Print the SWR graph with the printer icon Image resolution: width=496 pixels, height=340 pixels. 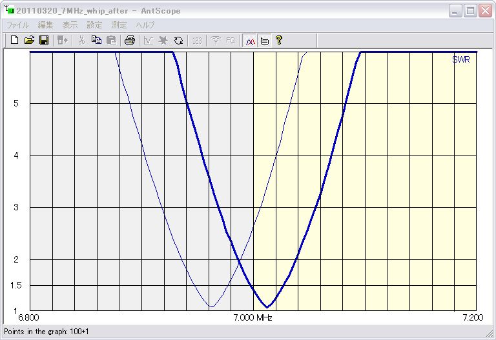click(x=130, y=40)
